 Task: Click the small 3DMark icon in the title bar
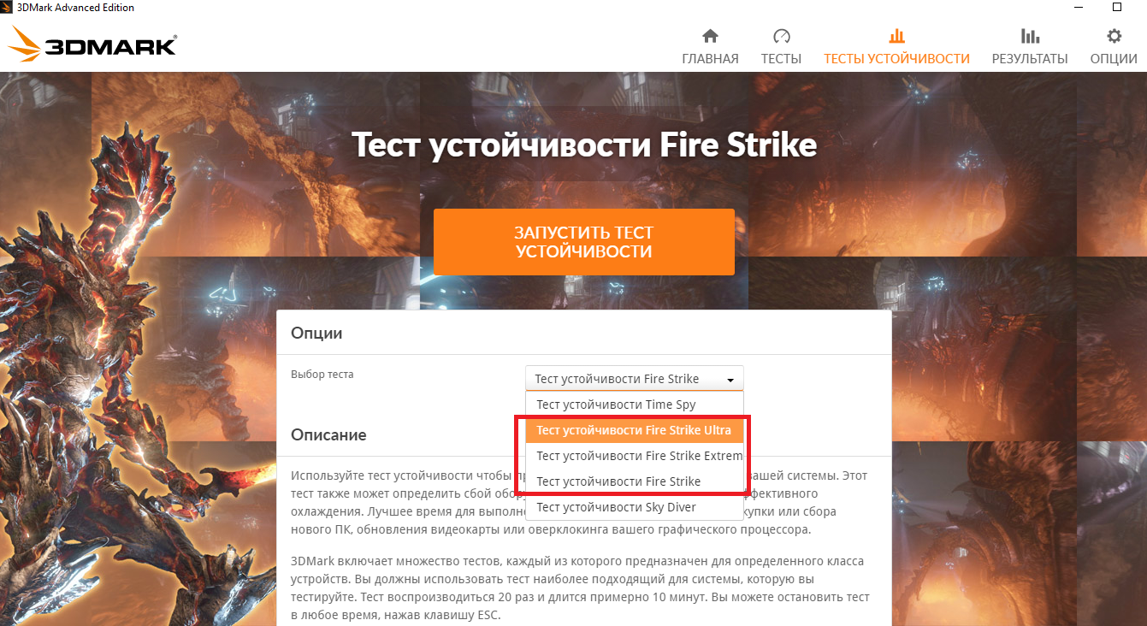tap(8, 8)
